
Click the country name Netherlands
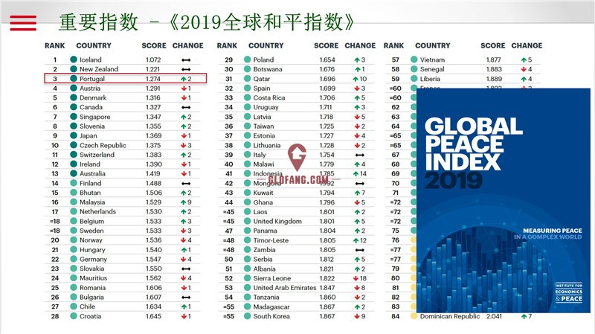coord(97,211)
